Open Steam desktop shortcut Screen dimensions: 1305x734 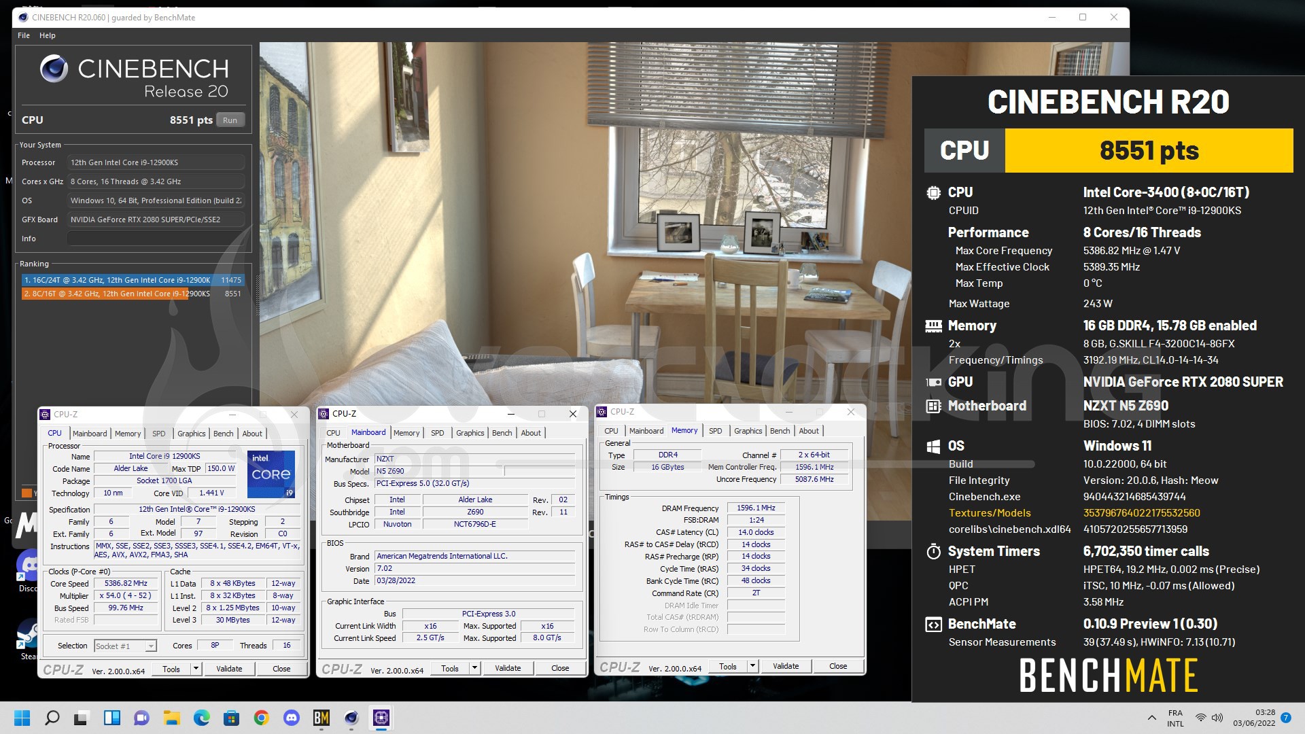click(x=28, y=639)
